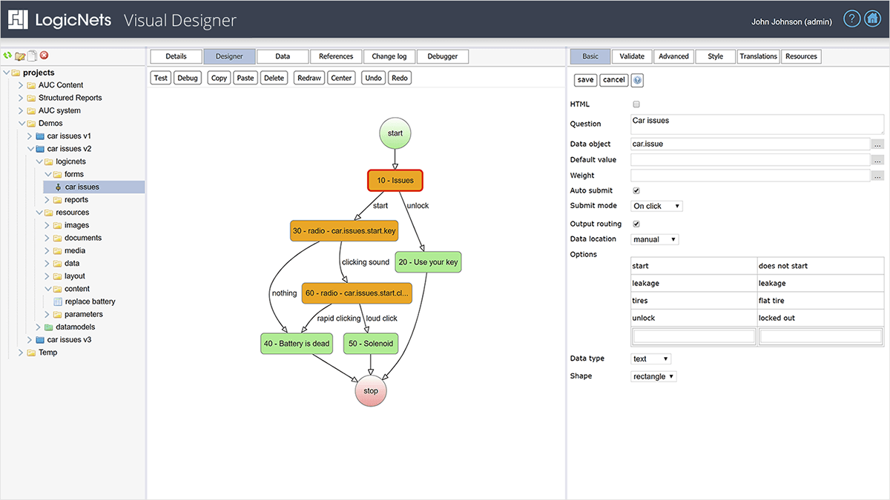Click the Test button
This screenshot has height=500, width=890.
click(161, 78)
